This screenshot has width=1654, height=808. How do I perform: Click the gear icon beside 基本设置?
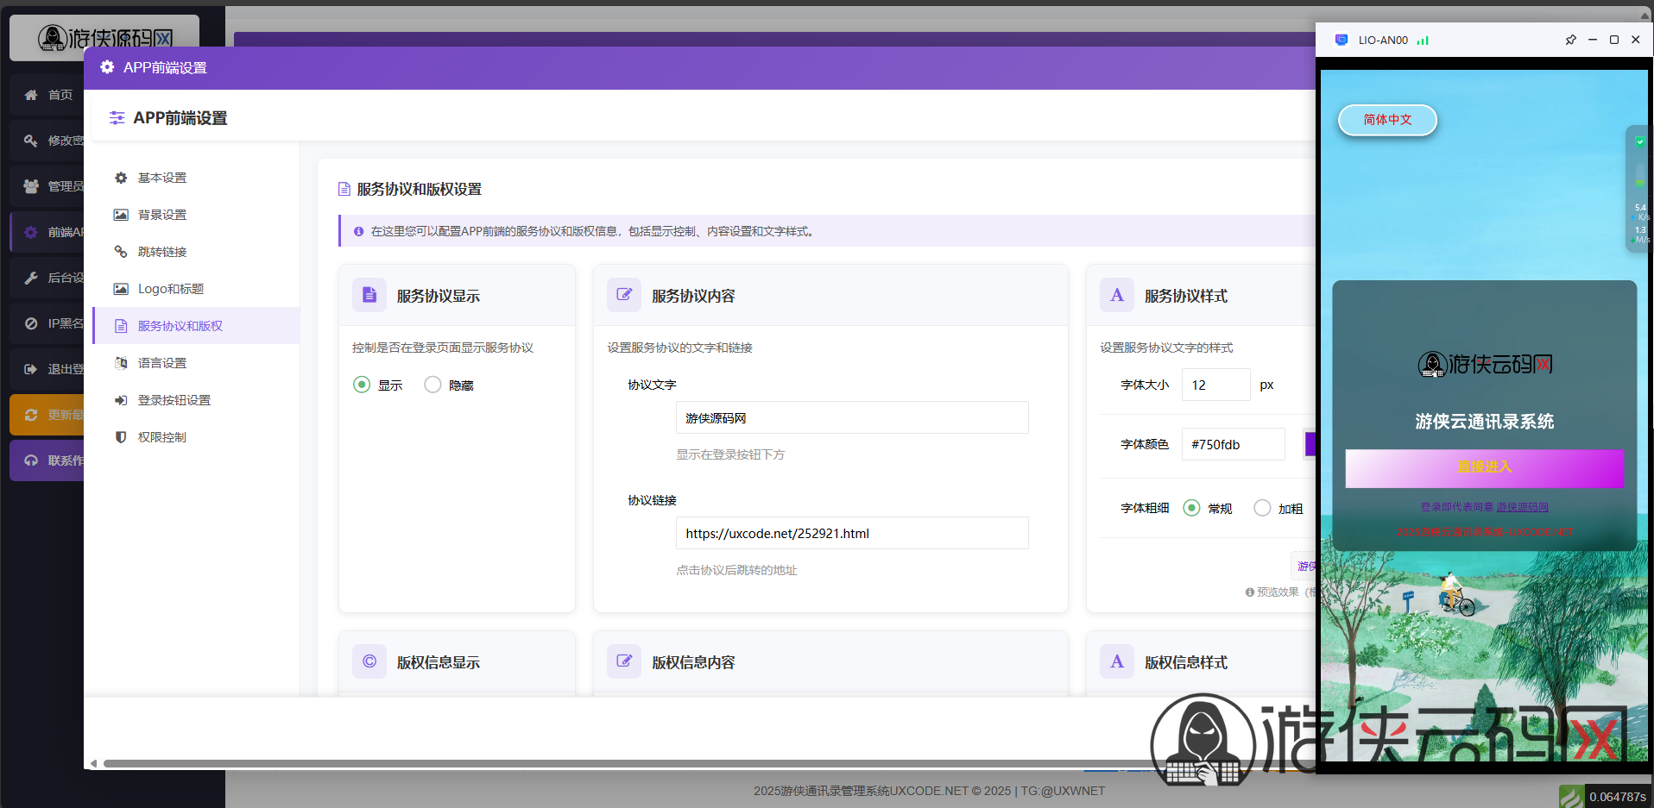pos(121,178)
